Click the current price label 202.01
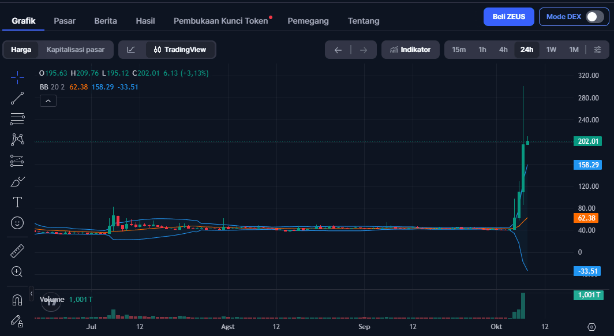This screenshot has width=614, height=336. [x=588, y=141]
